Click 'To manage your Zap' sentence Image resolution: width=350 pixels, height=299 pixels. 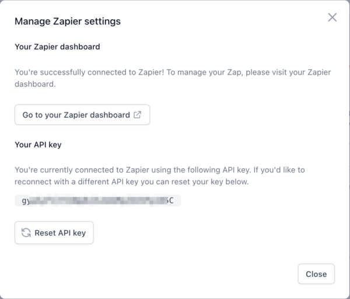click(x=204, y=72)
